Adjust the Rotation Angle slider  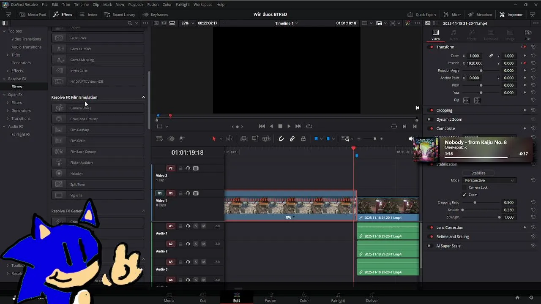click(x=481, y=71)
